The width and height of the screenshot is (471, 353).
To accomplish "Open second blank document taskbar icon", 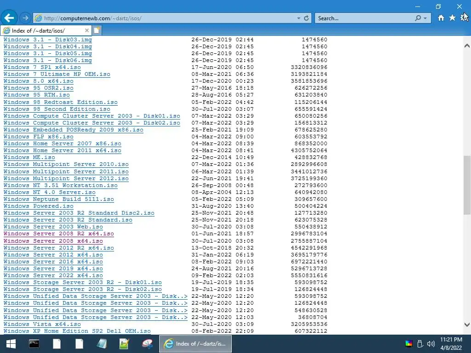I will click(79, 344).
